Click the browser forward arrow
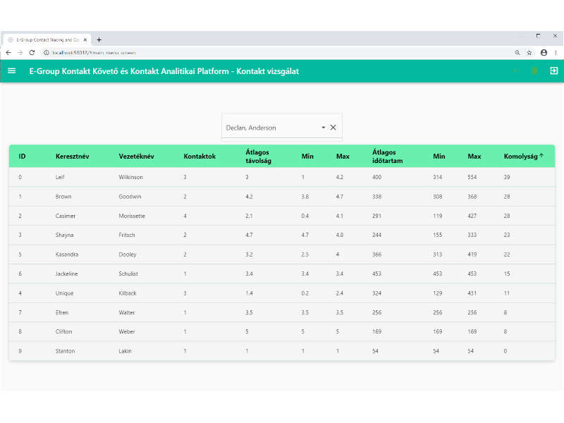The height and width of the screenshot is (423, 564). click(x=20, y=52)
